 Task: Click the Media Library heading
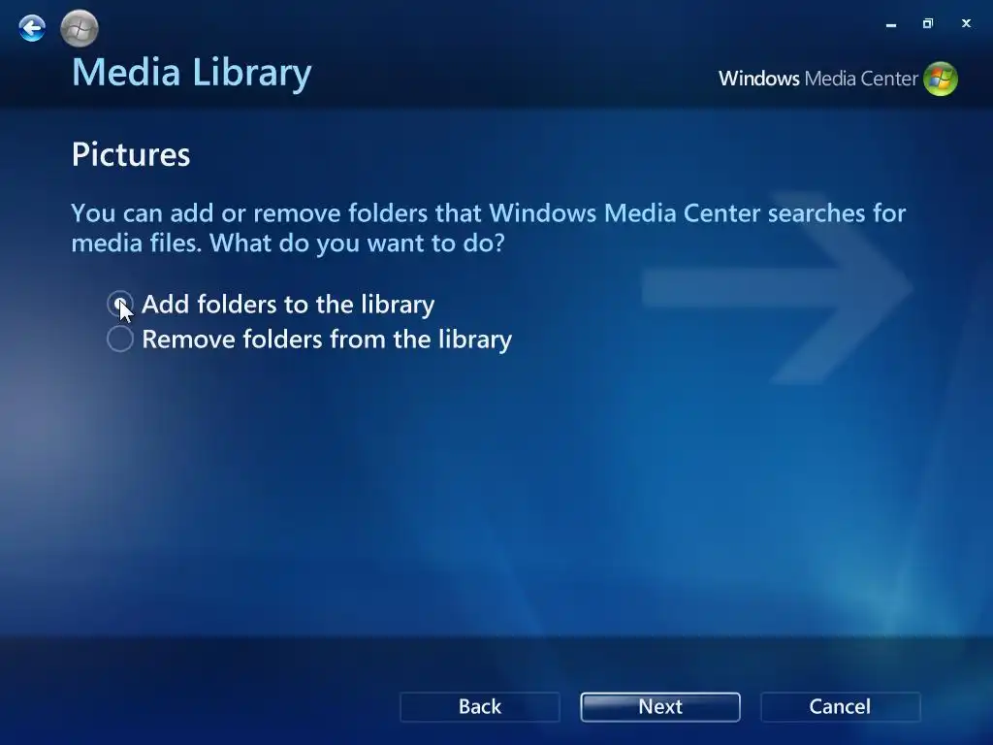click(192, 72)
